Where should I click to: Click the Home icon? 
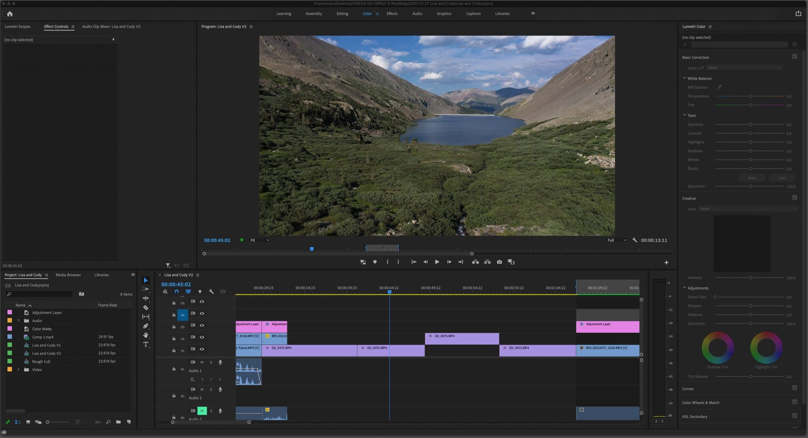pos(10,14)
